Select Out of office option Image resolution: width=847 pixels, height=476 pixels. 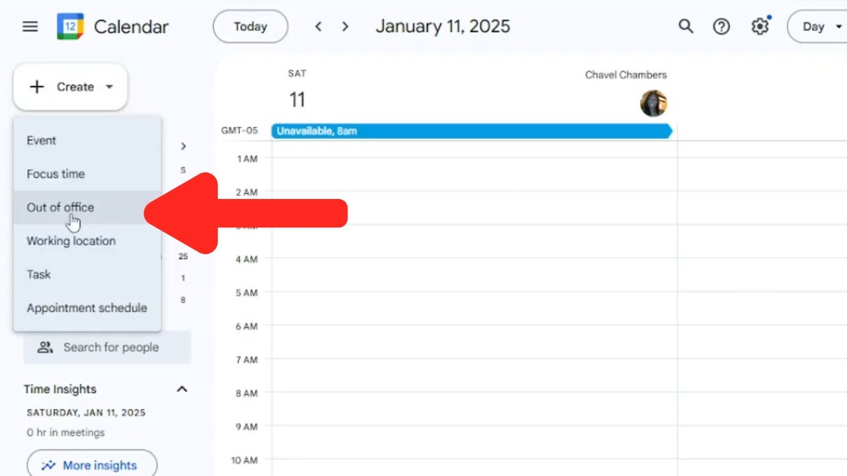point(60,208)
